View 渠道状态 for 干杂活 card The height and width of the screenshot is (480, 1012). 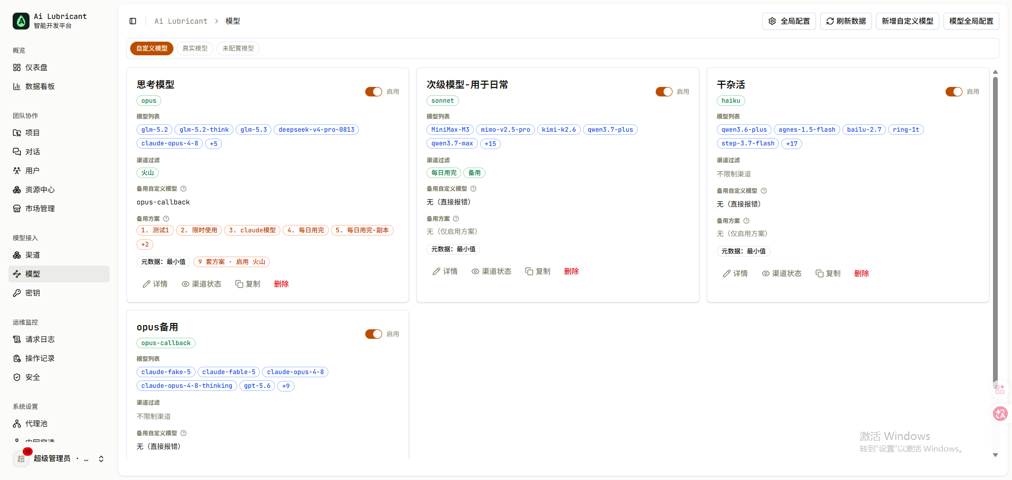(782, 273)
